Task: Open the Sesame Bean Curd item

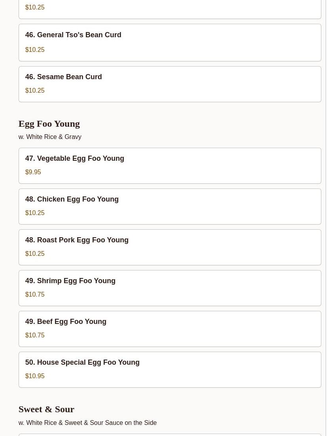Action: (x=63, y=77)
